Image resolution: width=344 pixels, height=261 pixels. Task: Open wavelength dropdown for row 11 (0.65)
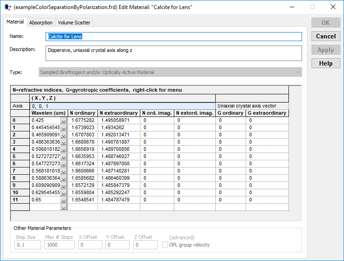64,200
